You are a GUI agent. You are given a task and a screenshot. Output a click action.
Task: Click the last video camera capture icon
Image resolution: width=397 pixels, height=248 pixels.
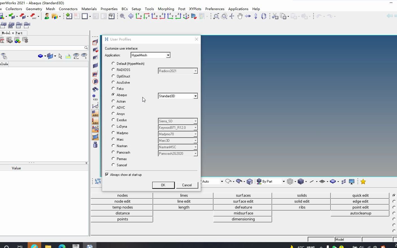[x=27, y=25]
